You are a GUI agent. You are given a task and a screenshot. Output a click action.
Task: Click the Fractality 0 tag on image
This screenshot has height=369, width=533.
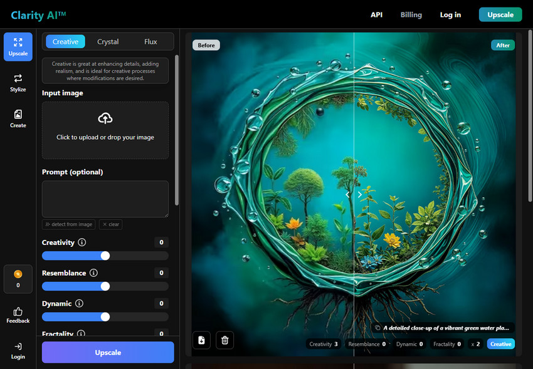[x=447, y=344]
